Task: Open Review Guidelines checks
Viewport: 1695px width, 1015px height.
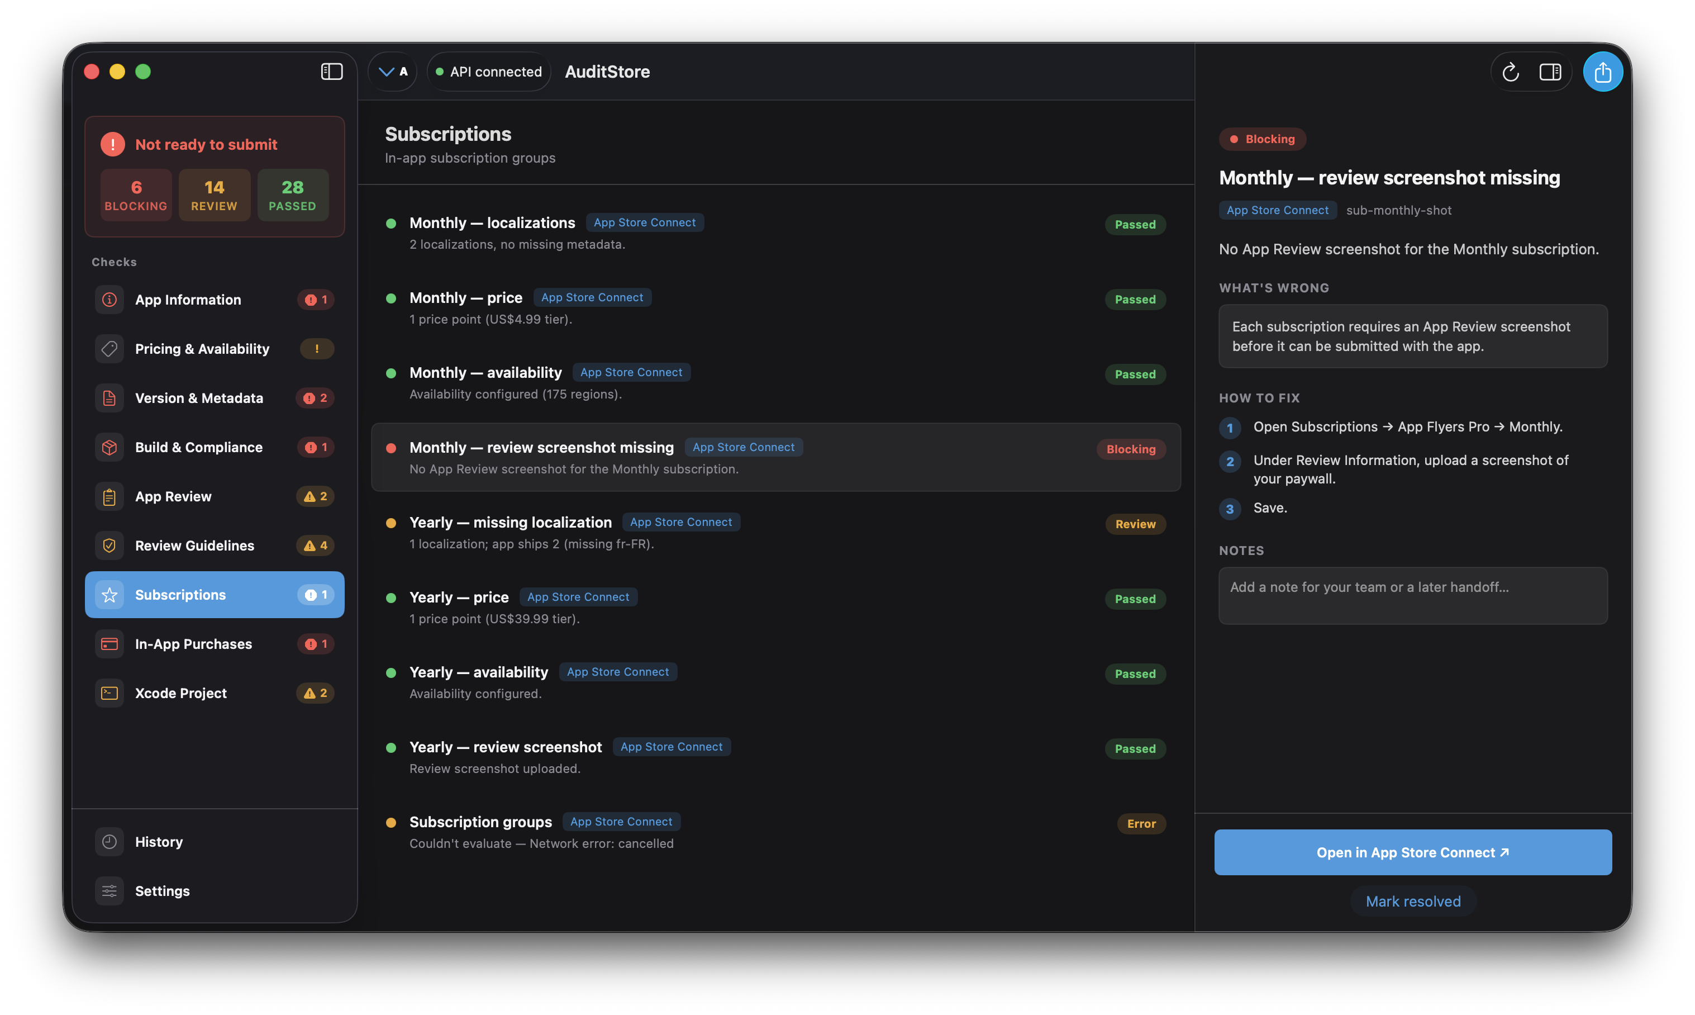Action: [215, 546]
